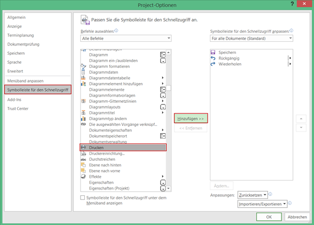Open the Dokumentprüfung options category
Image resolution: width=314 pixels, height=225 pixels.
coord(24,44)
